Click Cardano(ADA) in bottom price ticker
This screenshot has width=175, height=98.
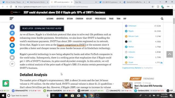pos(143,91)
